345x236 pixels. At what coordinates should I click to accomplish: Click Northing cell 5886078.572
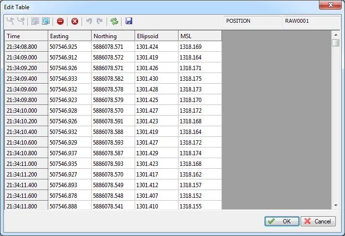pyautogui.click(x=113, y=57)
